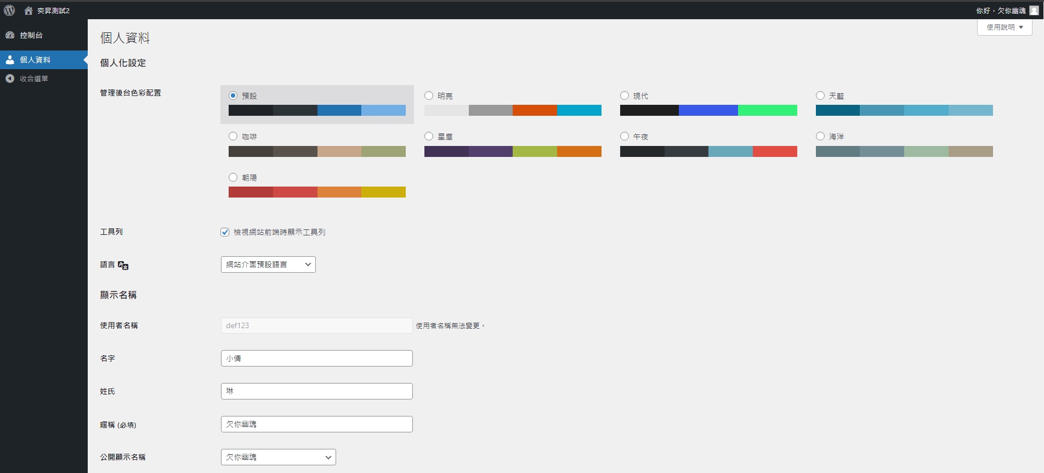Screen dimensions: 1044x473
Task: Expand the 公開顯示名稱 dropdown
Action: click(x=278, y=457)
